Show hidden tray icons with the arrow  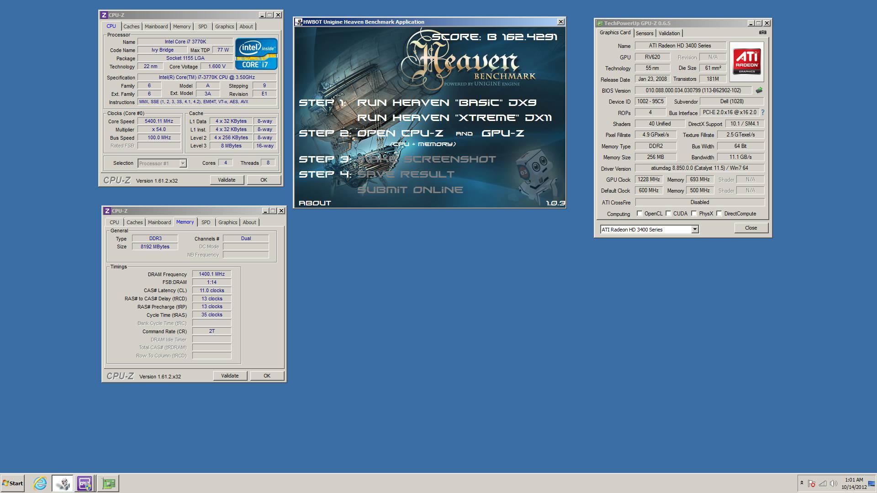point(802,483)
